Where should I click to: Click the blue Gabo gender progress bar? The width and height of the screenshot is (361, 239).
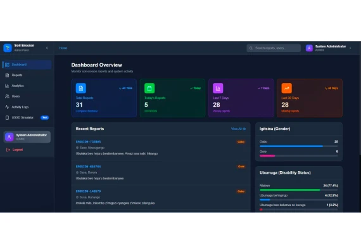(291, 146)
